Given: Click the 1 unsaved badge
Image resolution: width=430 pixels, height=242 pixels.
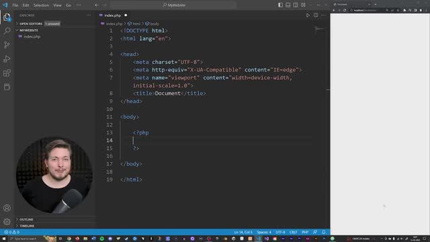Looking at the screenshot, I should coord(52,24).
